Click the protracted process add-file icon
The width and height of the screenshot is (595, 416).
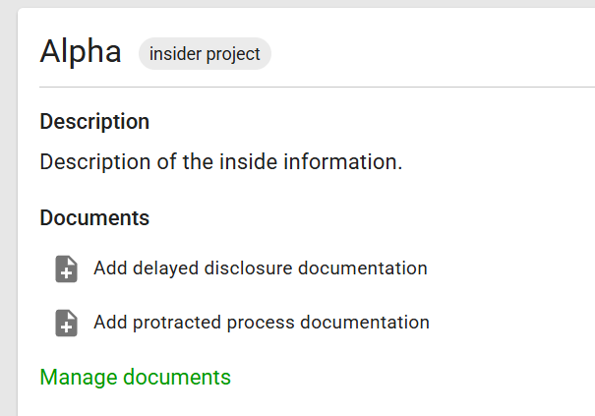(x=67, y=323)
